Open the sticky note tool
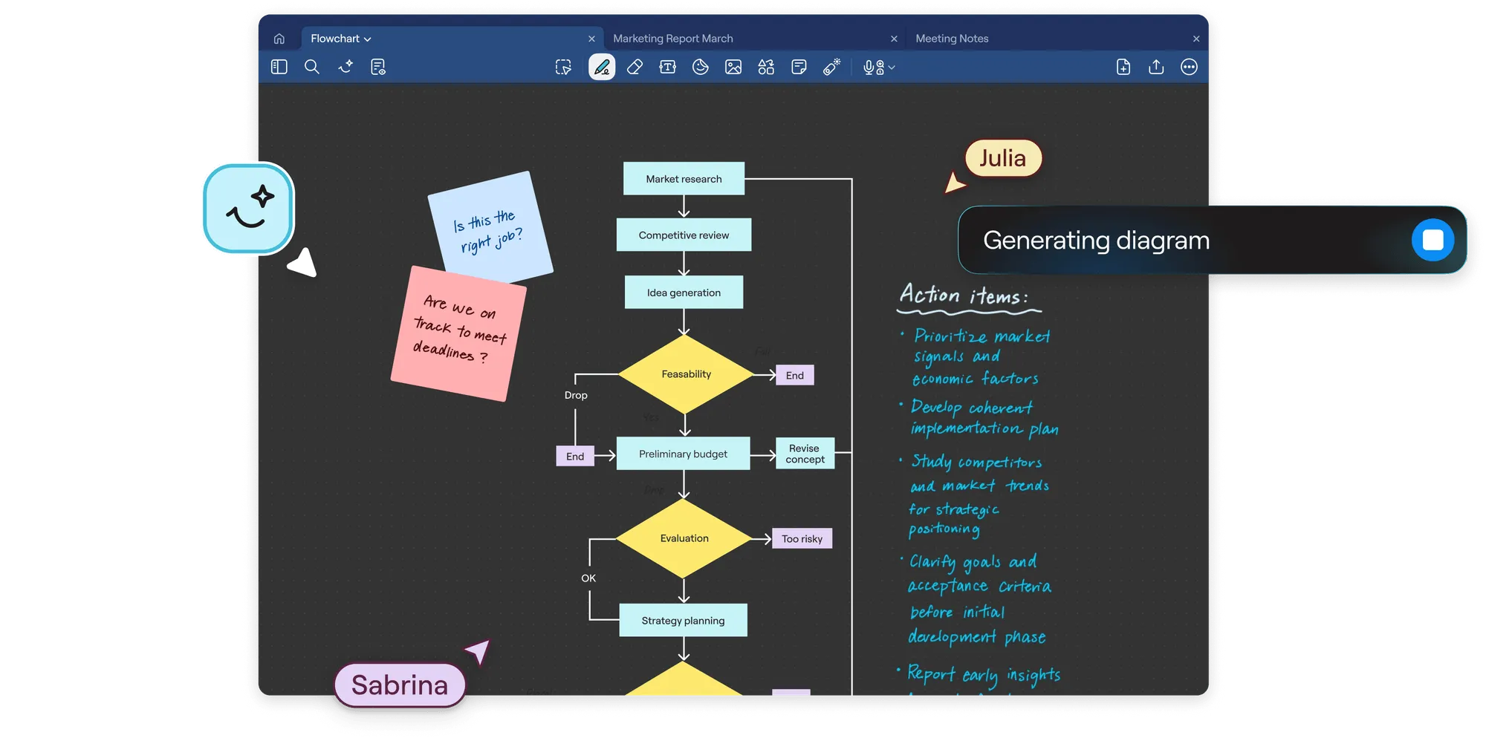Image resolution: width=1486 pixels, height=741 pixels. [x=799, y=67]
